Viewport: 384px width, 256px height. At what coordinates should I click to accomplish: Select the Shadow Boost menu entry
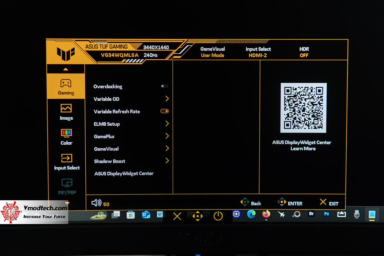[110, 161]
